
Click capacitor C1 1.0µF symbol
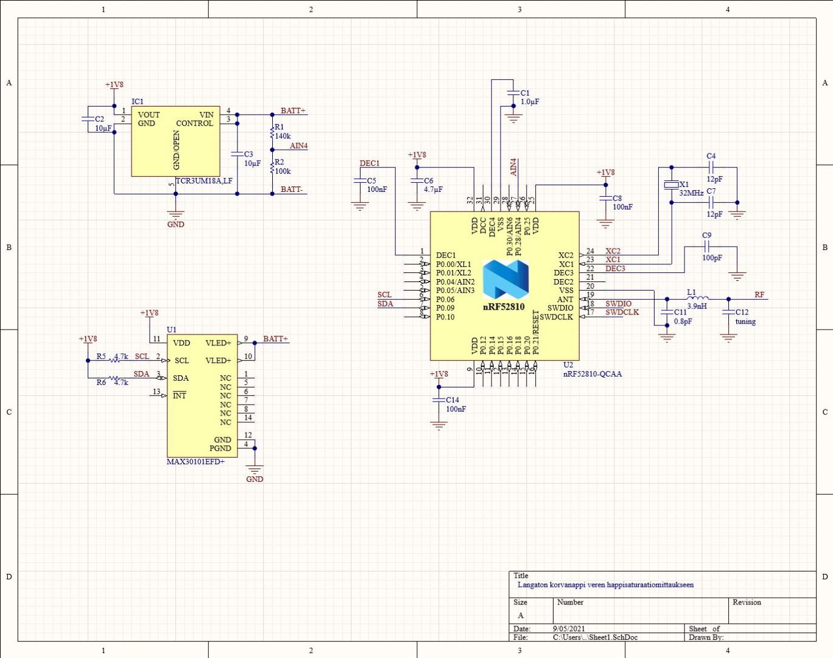coord(513,93)
